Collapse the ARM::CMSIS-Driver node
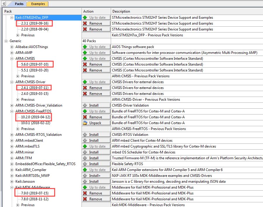This screenshot has height=207, width=263. (x=12, y=82)
